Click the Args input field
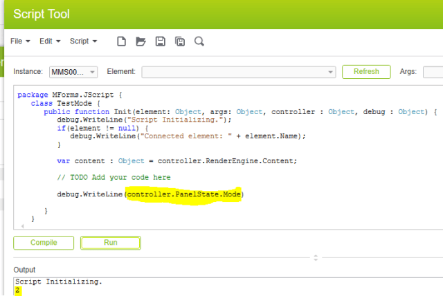 click(x=433, y=72)
